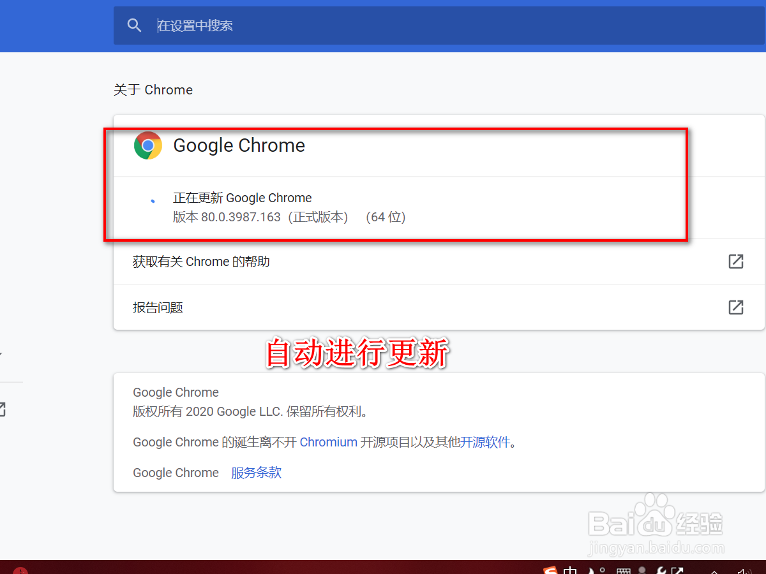Image resolution: width=766 pixels, height=574 pixels.
Task: Click the '正在更新 Google Chrome' status text
Action: click(x=243, y=198)
